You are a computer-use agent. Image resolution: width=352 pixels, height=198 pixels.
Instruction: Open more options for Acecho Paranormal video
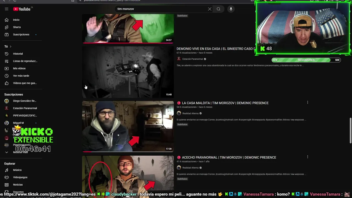(x=307, y=157)
